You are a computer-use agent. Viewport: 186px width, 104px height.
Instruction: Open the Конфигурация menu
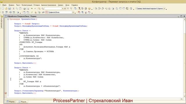tap(27, 5)
